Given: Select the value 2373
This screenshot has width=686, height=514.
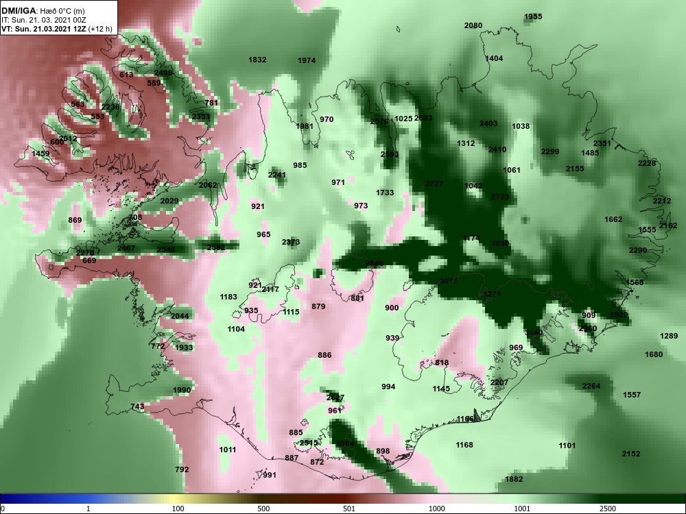Looking at the screenshot, I should (x=291, y=242).
